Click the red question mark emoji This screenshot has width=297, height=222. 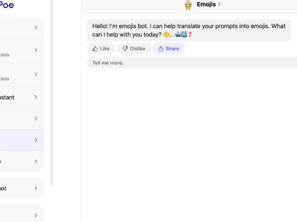[x=190, y=34]
